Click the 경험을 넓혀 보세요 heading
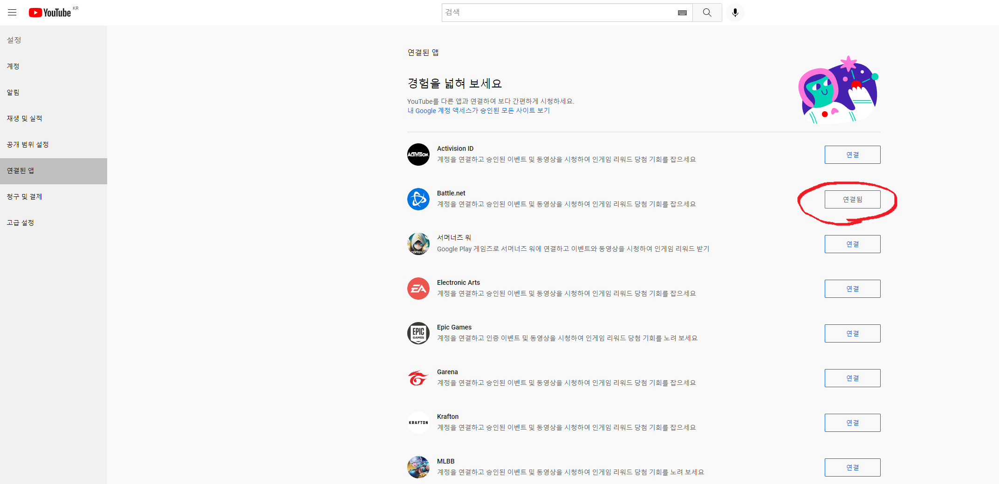999x484 pixels. click(x=455, y=83)
